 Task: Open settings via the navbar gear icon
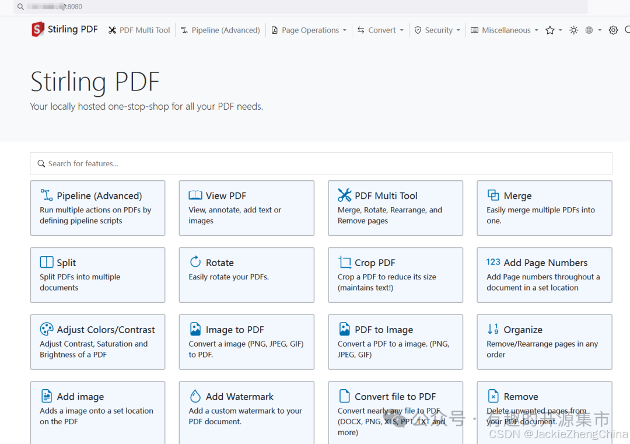pos(612,30)
